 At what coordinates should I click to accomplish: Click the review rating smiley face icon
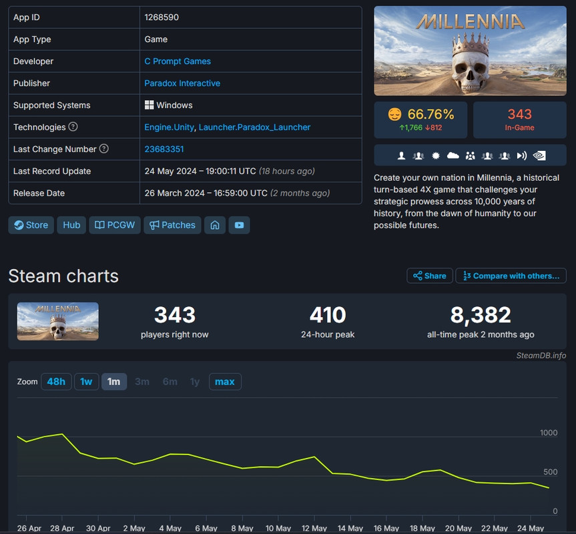(395, 115)
